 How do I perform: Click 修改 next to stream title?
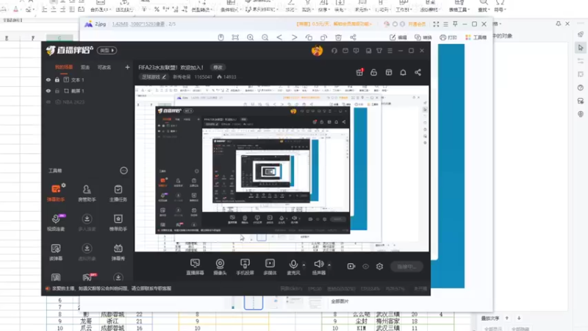pyautogui.click(x=218, y=68)
